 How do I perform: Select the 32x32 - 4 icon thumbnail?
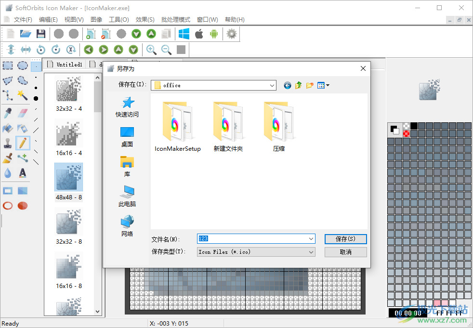tap(69, 94)
